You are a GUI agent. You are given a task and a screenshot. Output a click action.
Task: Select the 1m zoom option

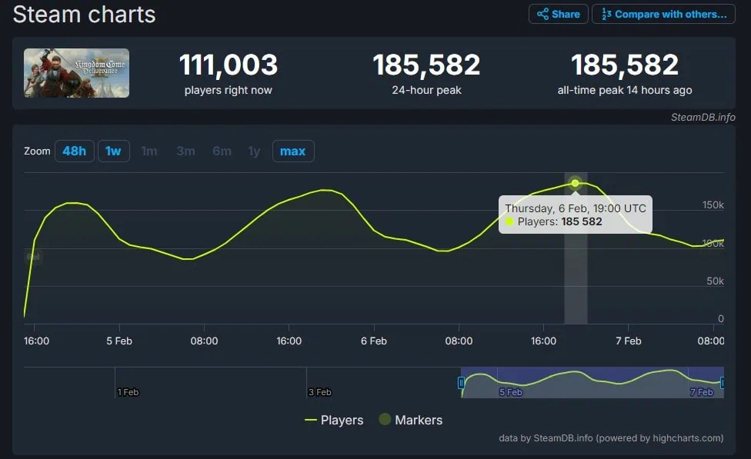pos(149,151)
